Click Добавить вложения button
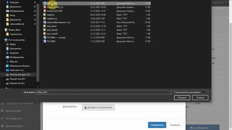 point(98,108)
